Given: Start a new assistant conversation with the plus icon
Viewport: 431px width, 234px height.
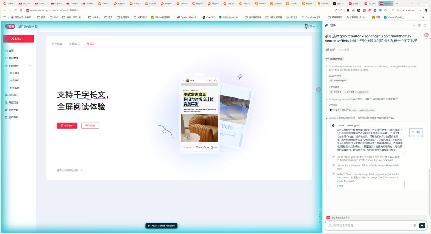Looking at the screenshot, I should point(413,25).
